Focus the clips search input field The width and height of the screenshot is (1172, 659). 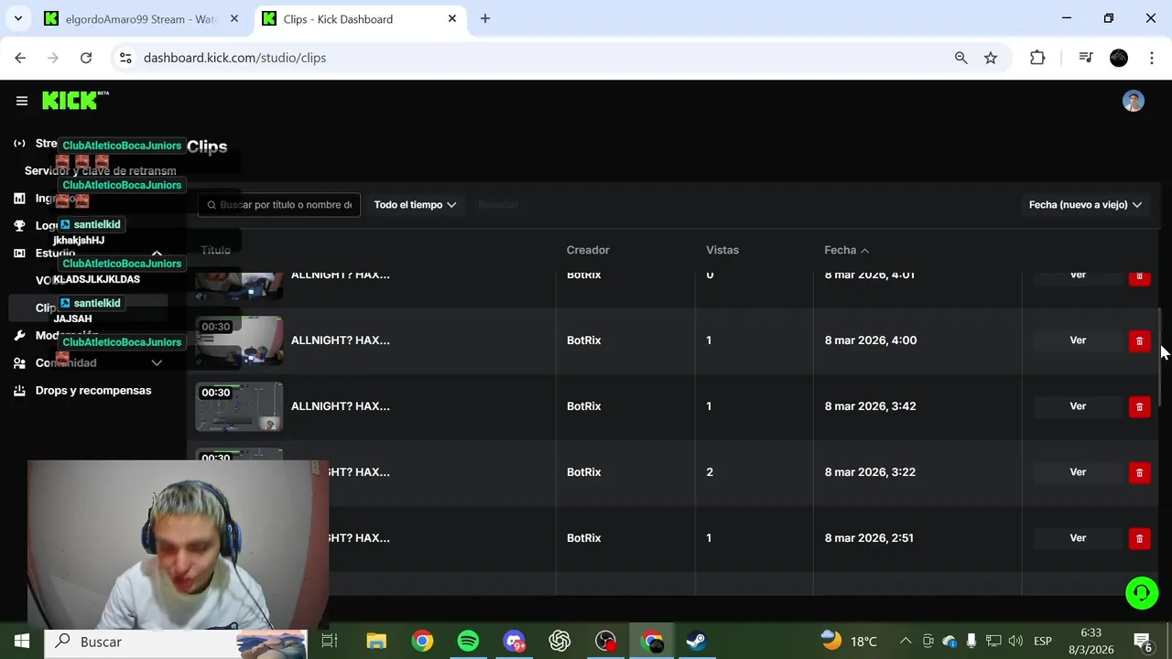coord(279,205)
